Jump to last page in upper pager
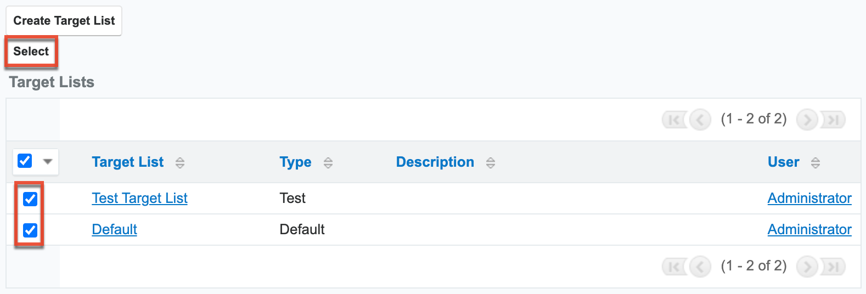Viewport: 866px width, 294px height. (x=833, y=120)
